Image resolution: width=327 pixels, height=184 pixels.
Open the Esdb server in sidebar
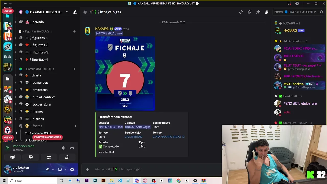8,57
